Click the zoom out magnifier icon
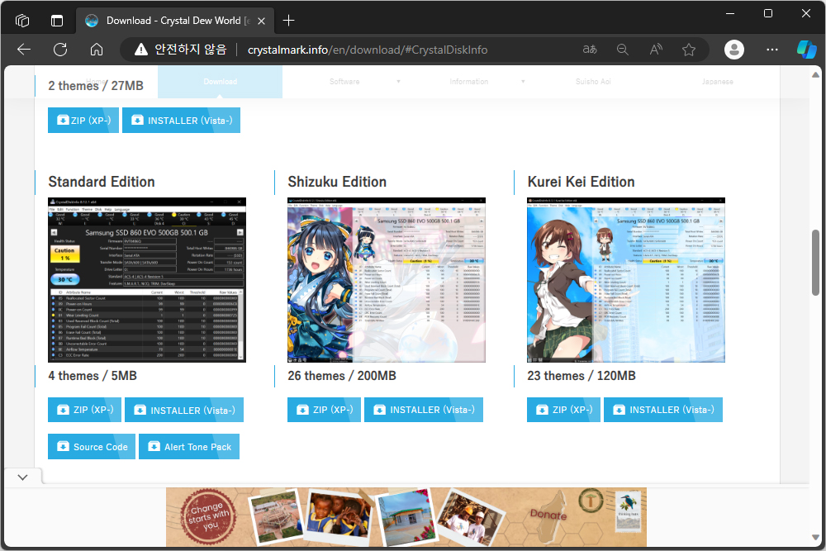The image size is (826, 551). point(623,50)
